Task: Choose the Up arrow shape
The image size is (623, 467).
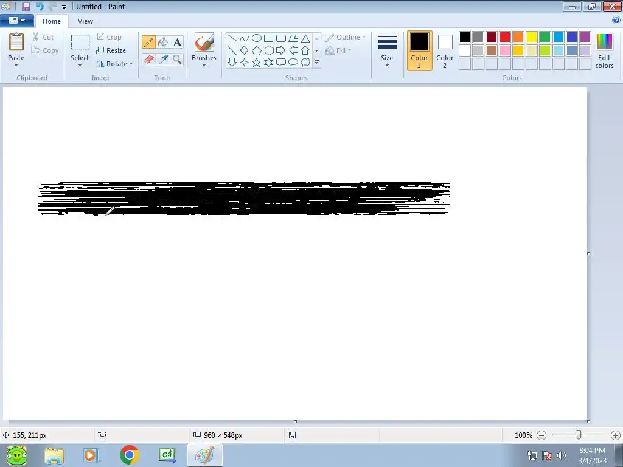Action: (x=305, y=50)
